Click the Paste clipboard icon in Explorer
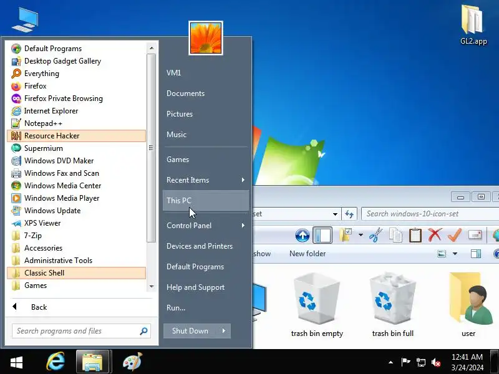The height and width of the screenshot is (374, 499). point(415,236)
